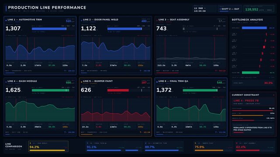Select the Shift 2 — Day selector
This screenshot has height=157, width=280.
230,9
